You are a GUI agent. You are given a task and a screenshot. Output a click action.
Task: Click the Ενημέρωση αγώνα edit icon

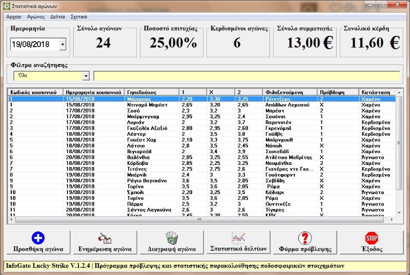point(105,238)
